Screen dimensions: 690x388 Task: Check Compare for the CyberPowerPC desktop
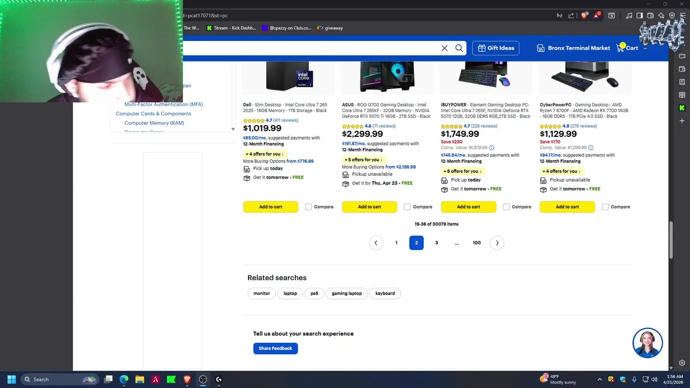coord(605,207)
